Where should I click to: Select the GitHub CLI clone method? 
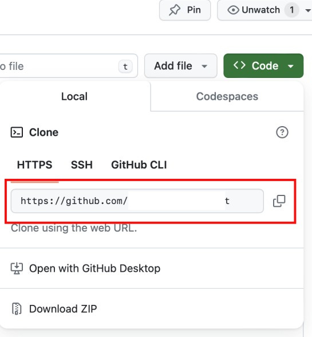point(139,165)
